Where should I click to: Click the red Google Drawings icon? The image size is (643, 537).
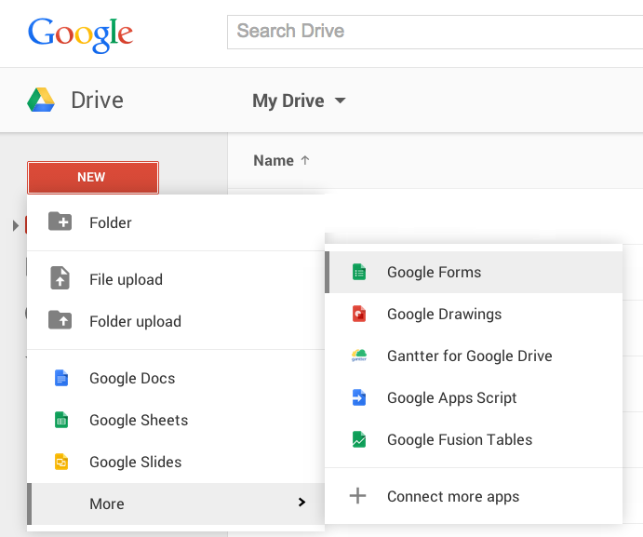[x=358, y=315]
